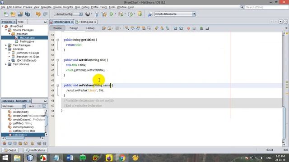Expand the Test Libraries node
Image resolution: width=289 pixels, height=162 pixels.
point(6,64)
